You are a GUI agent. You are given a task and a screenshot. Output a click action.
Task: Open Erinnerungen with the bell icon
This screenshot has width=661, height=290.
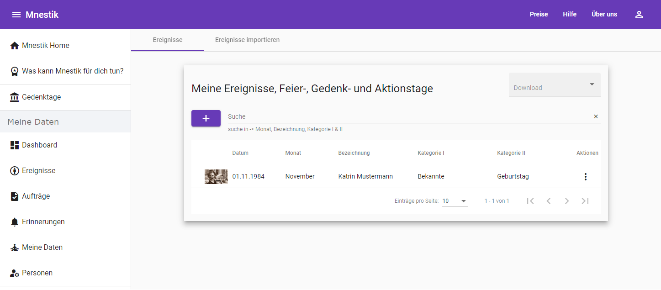pos(43,222)
